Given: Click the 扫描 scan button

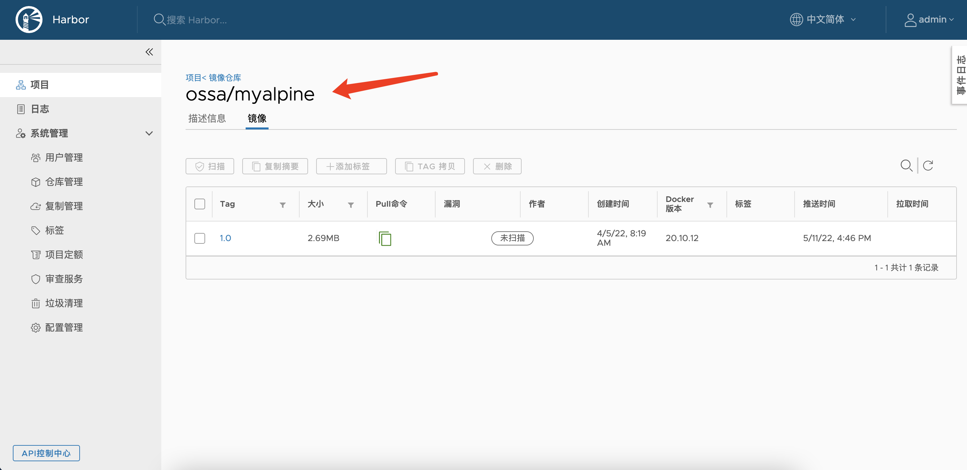Looking at the screenshot, I should click(x=210, y=166).
